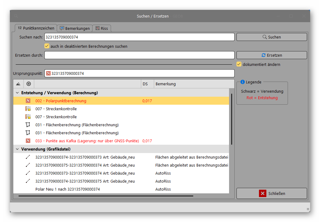Click 0,017 DS value in 033 row
Image resolution: width=320 pixels, height=222 pixels.
click(x=147, y=141)
